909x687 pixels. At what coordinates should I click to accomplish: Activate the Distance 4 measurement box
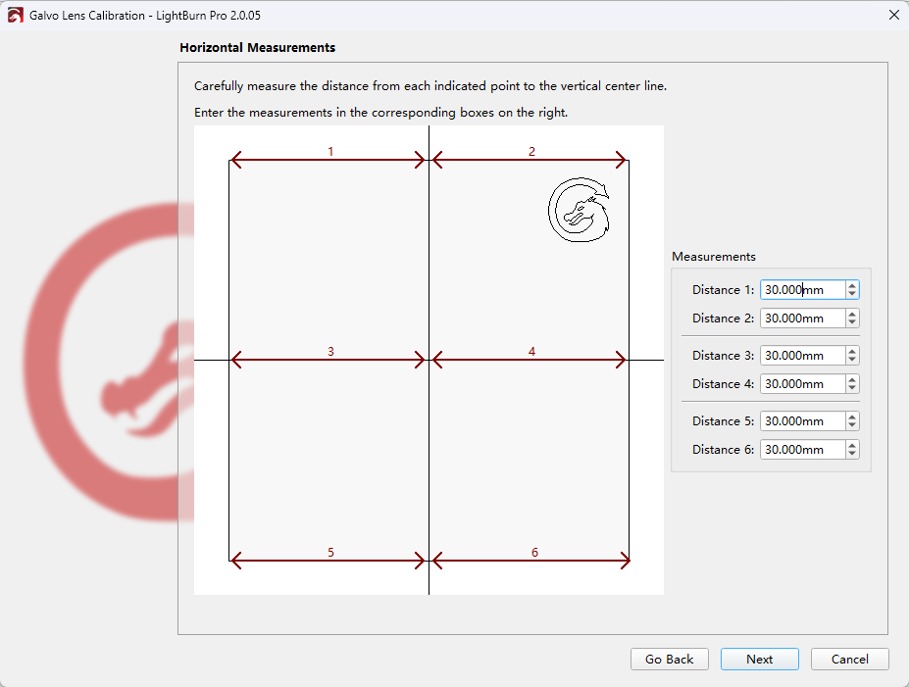802,384
